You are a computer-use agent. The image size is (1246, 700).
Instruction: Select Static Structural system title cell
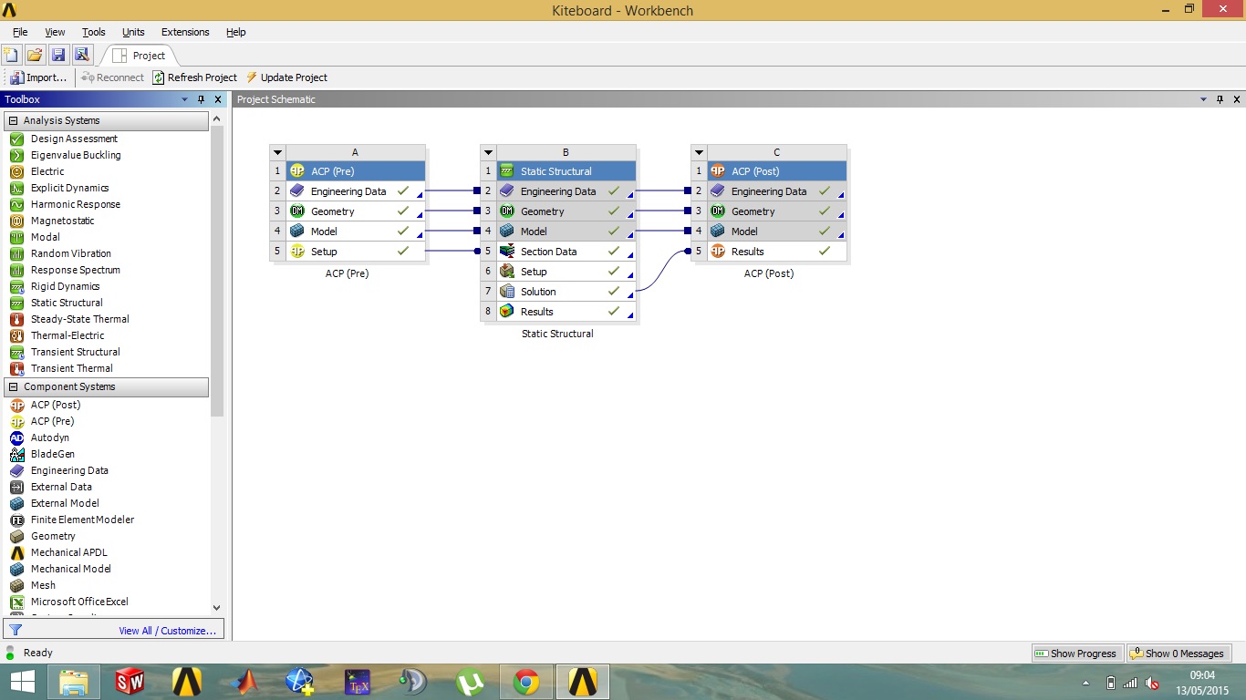pos(566,171)
